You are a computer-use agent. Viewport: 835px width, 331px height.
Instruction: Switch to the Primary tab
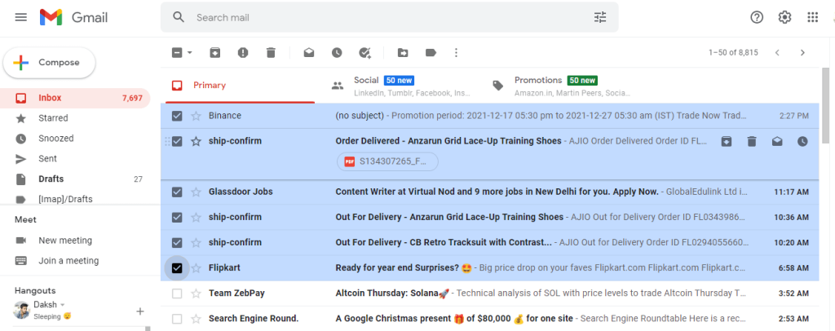(x=241, y=85)
